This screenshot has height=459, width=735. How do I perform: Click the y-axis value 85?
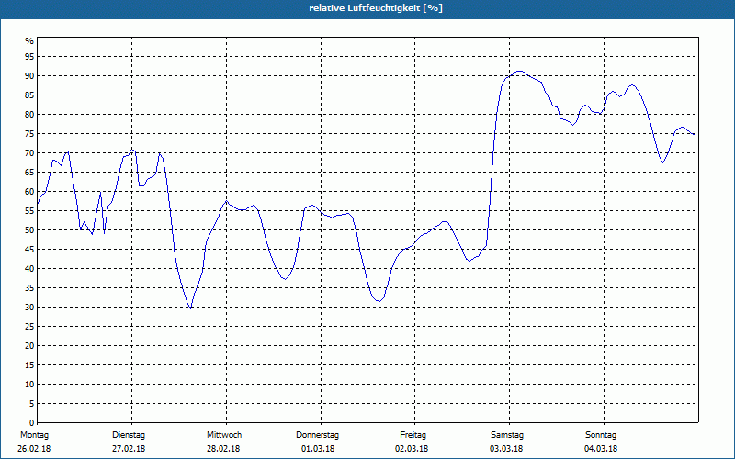pyautogui.click(x=29, y=95)
